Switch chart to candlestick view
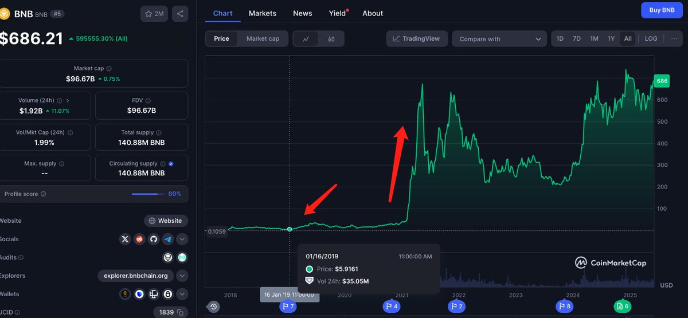The image size is (688, 318). point(331,39)
